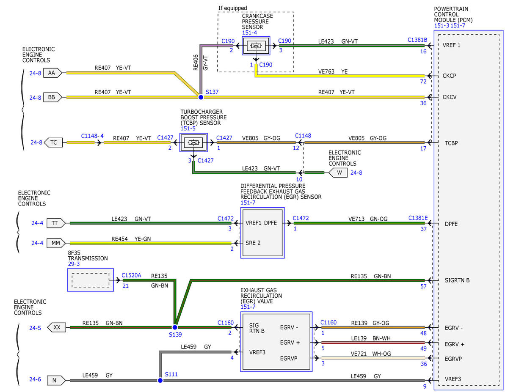The height and width of the screenshot is (392, 508).
Task: Select the S139 splice junction dot
Action: point(174,327)
